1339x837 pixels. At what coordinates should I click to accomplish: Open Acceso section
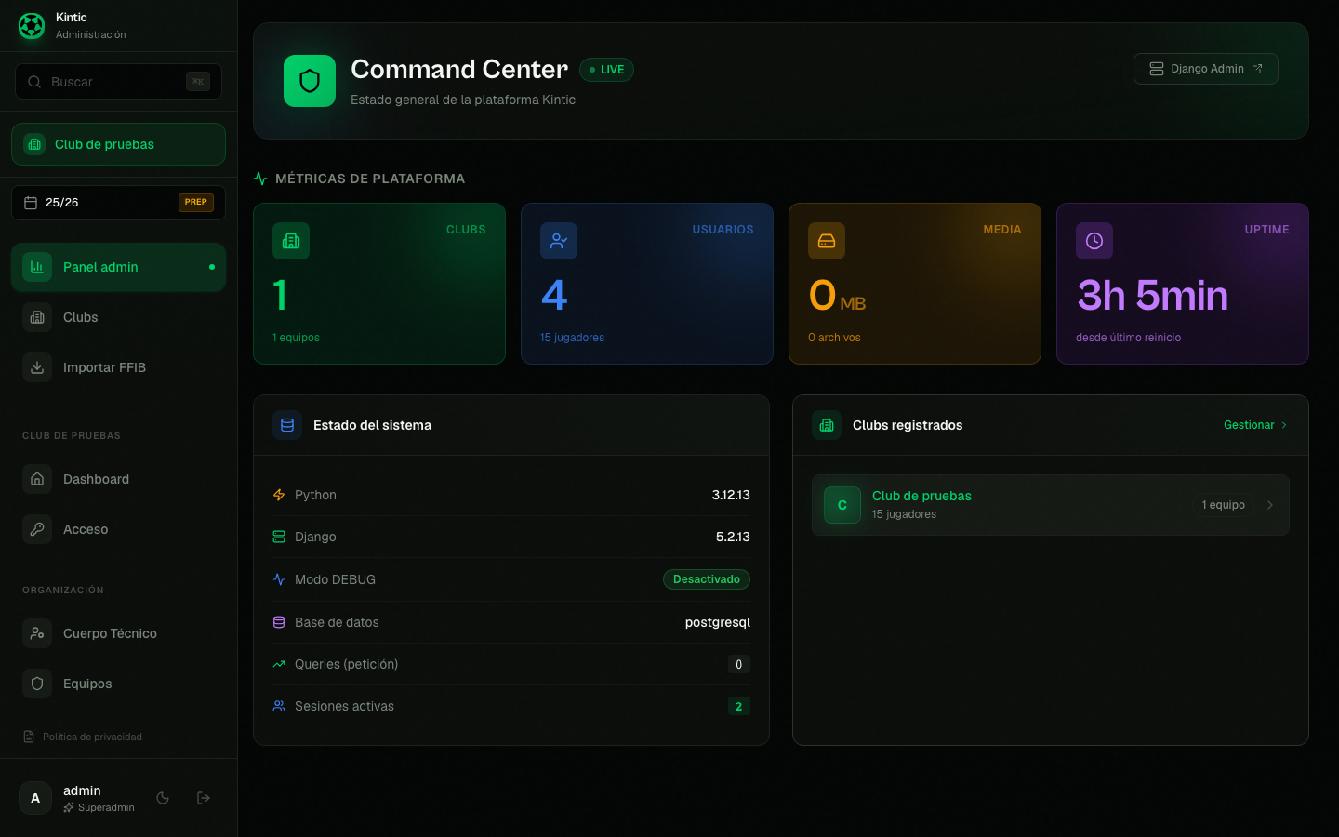point(118,529)
